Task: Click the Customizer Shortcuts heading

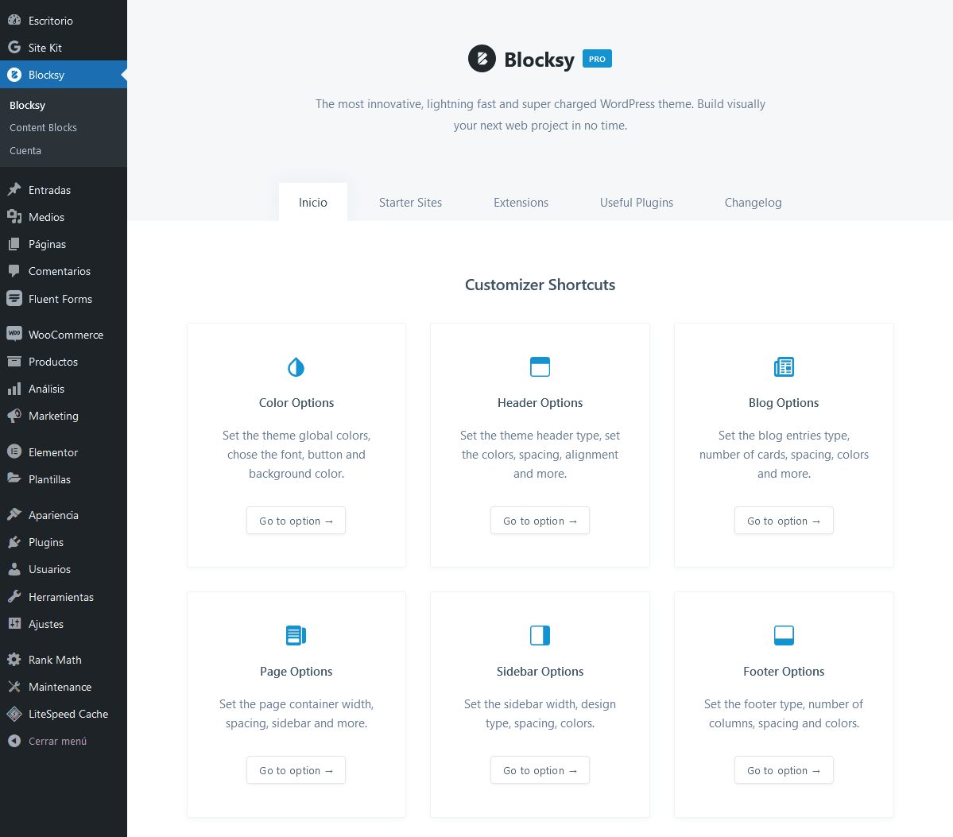Action: tap(540, 285)
